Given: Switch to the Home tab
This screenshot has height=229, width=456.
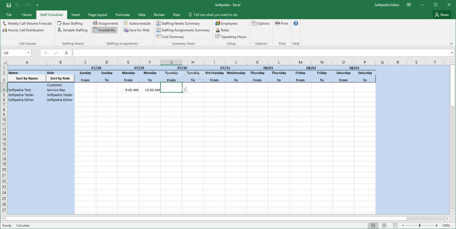Looking at the screenshot, I should (27, 15).
